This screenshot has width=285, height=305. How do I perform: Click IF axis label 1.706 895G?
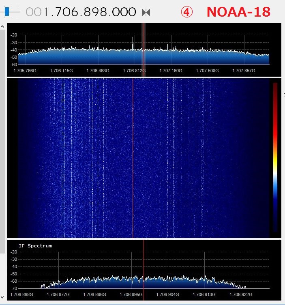(x=131, y=294)
